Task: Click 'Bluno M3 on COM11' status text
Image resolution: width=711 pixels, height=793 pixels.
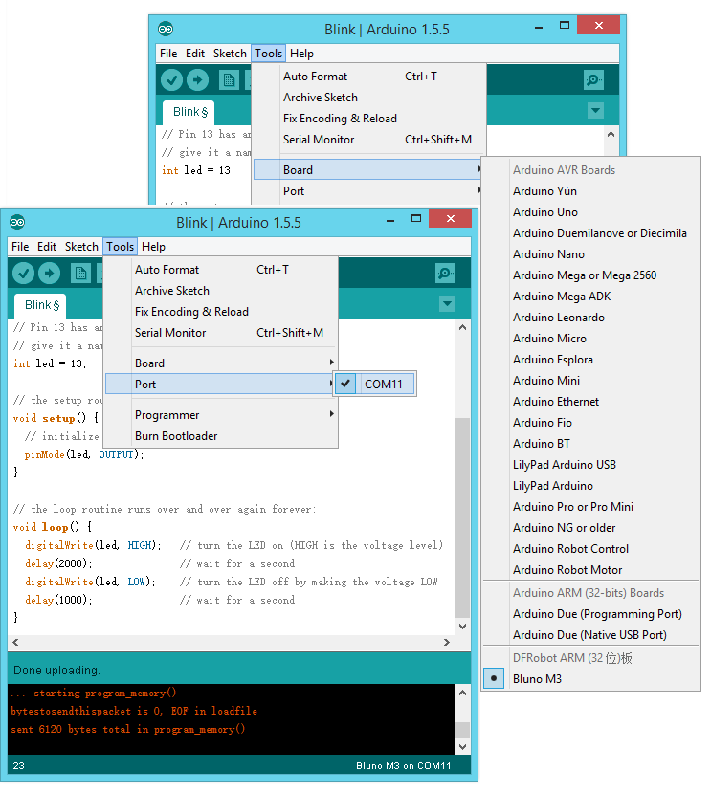Action: click(403, 765)
